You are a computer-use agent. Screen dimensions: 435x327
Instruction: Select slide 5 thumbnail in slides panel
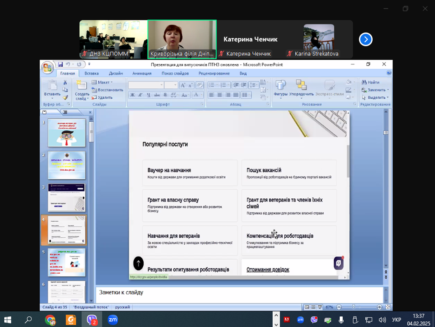(67, 262)
